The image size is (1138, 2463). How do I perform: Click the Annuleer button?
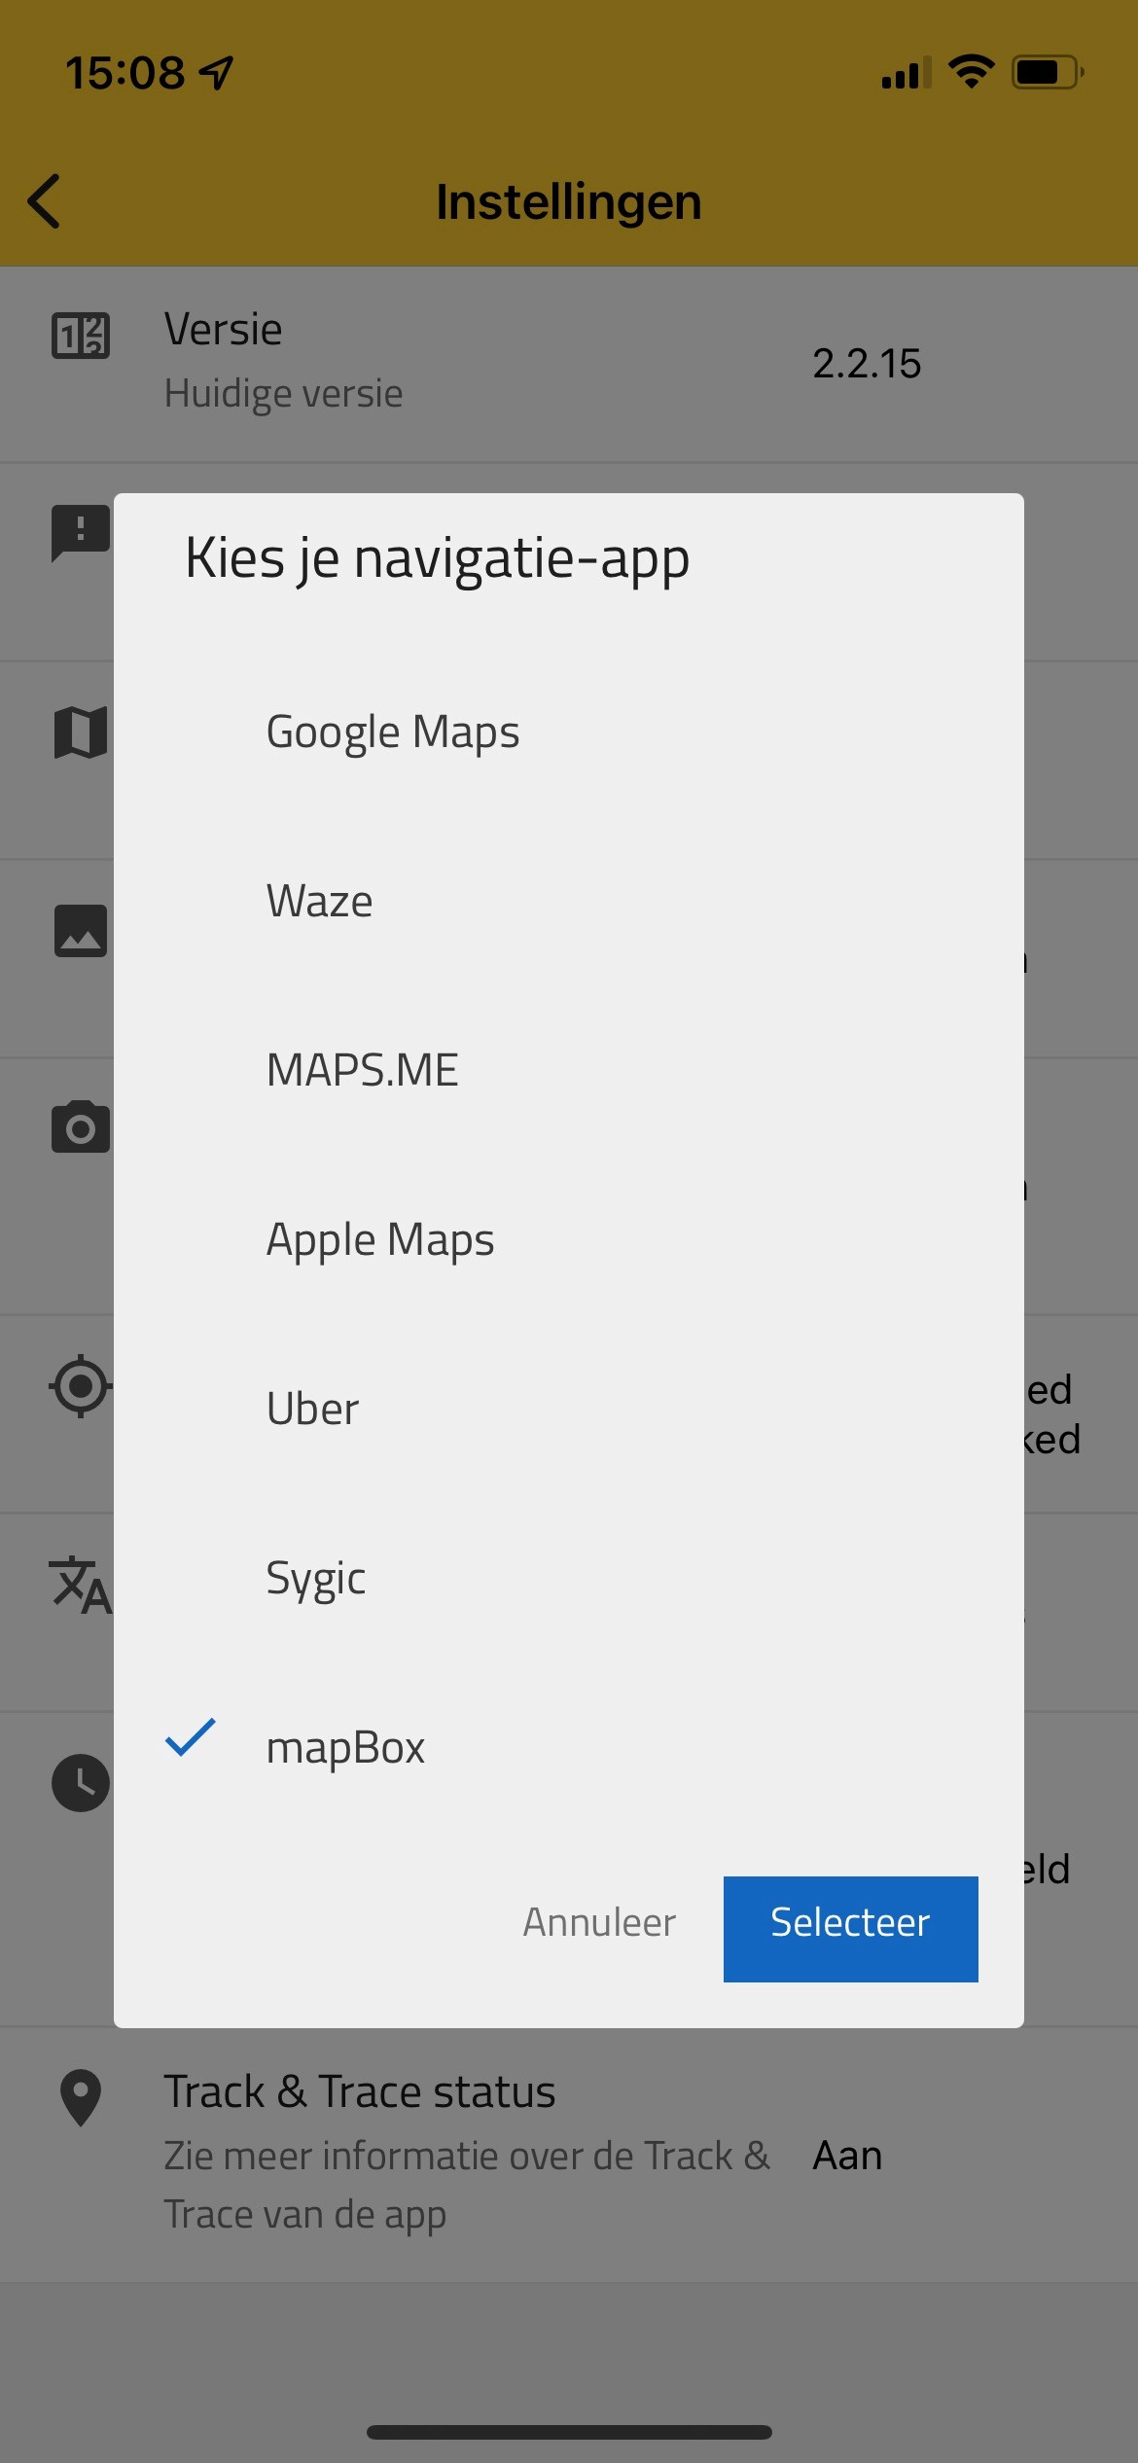pyautogui.click(x=599, y=1922)
